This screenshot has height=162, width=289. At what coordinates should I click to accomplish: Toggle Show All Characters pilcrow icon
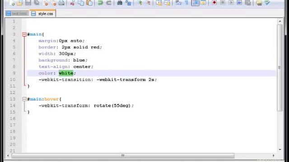pos(186,3)
